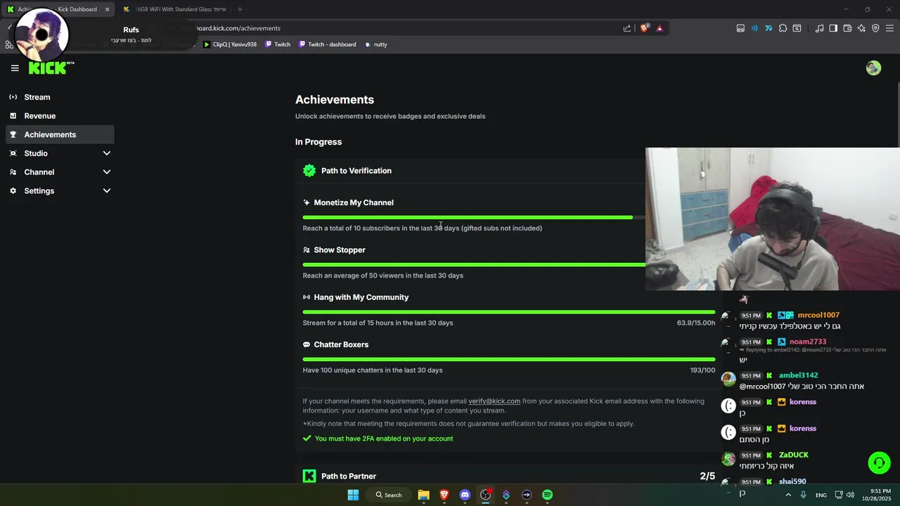Open a new browser tab
The width and height of the screenshot is (900, 506).
pyautogui.click(x=240, y=9)
